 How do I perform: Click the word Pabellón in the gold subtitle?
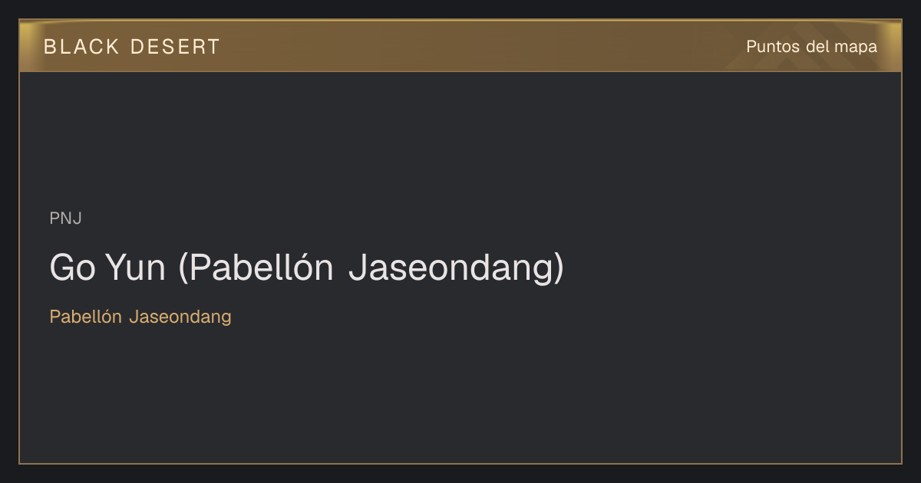[86, 316]
